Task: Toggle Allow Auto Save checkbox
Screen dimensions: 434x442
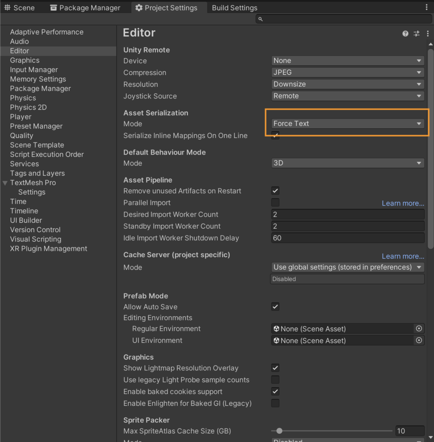Action: click(x=275, y=307)
